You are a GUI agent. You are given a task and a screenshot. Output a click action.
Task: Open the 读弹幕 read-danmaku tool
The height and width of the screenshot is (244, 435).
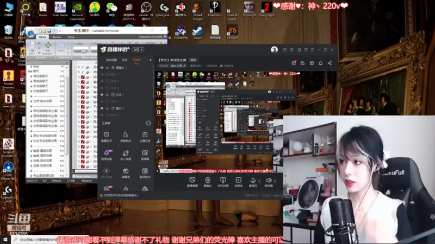pos(145,155)
